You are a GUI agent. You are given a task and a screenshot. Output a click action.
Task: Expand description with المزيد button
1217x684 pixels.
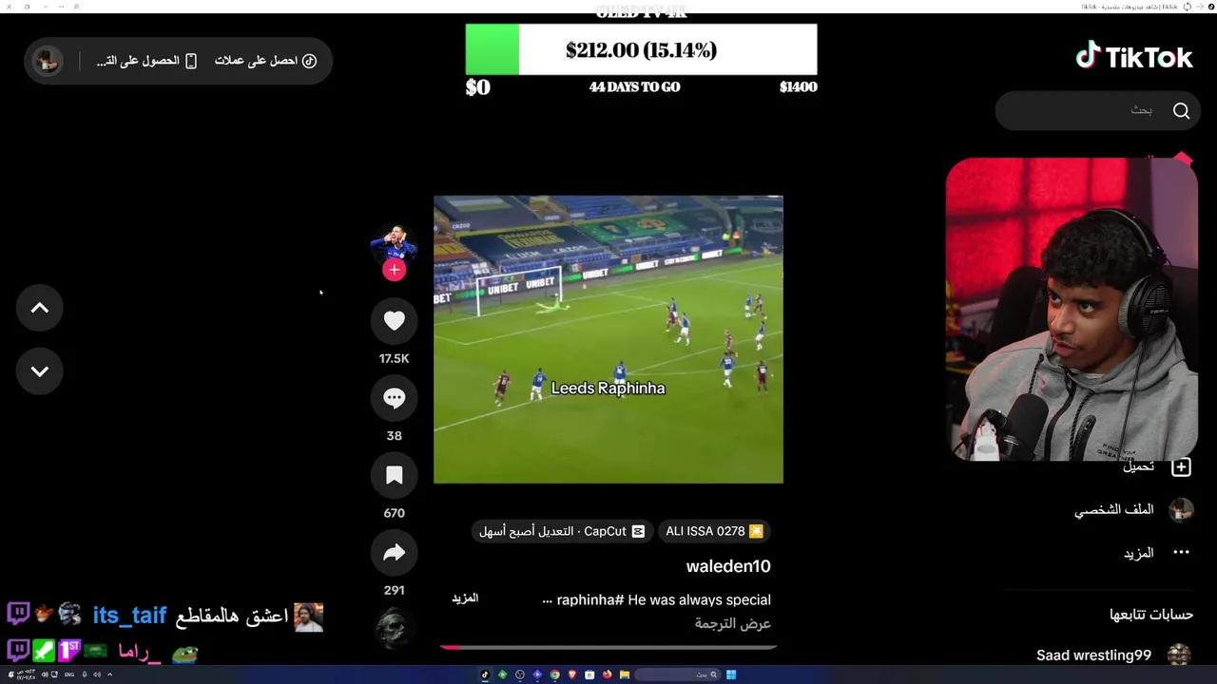[465, 598]
